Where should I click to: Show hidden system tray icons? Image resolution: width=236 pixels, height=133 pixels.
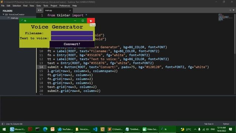pyautogui.click(x=195, y=129)
